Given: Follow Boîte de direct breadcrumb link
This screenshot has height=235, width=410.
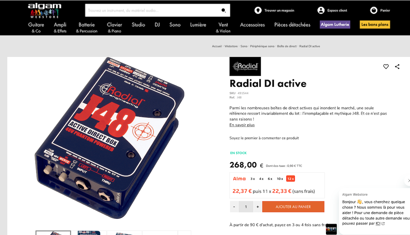Looking at the screenshot, I should pyautogui.click(x=287, y=46).
